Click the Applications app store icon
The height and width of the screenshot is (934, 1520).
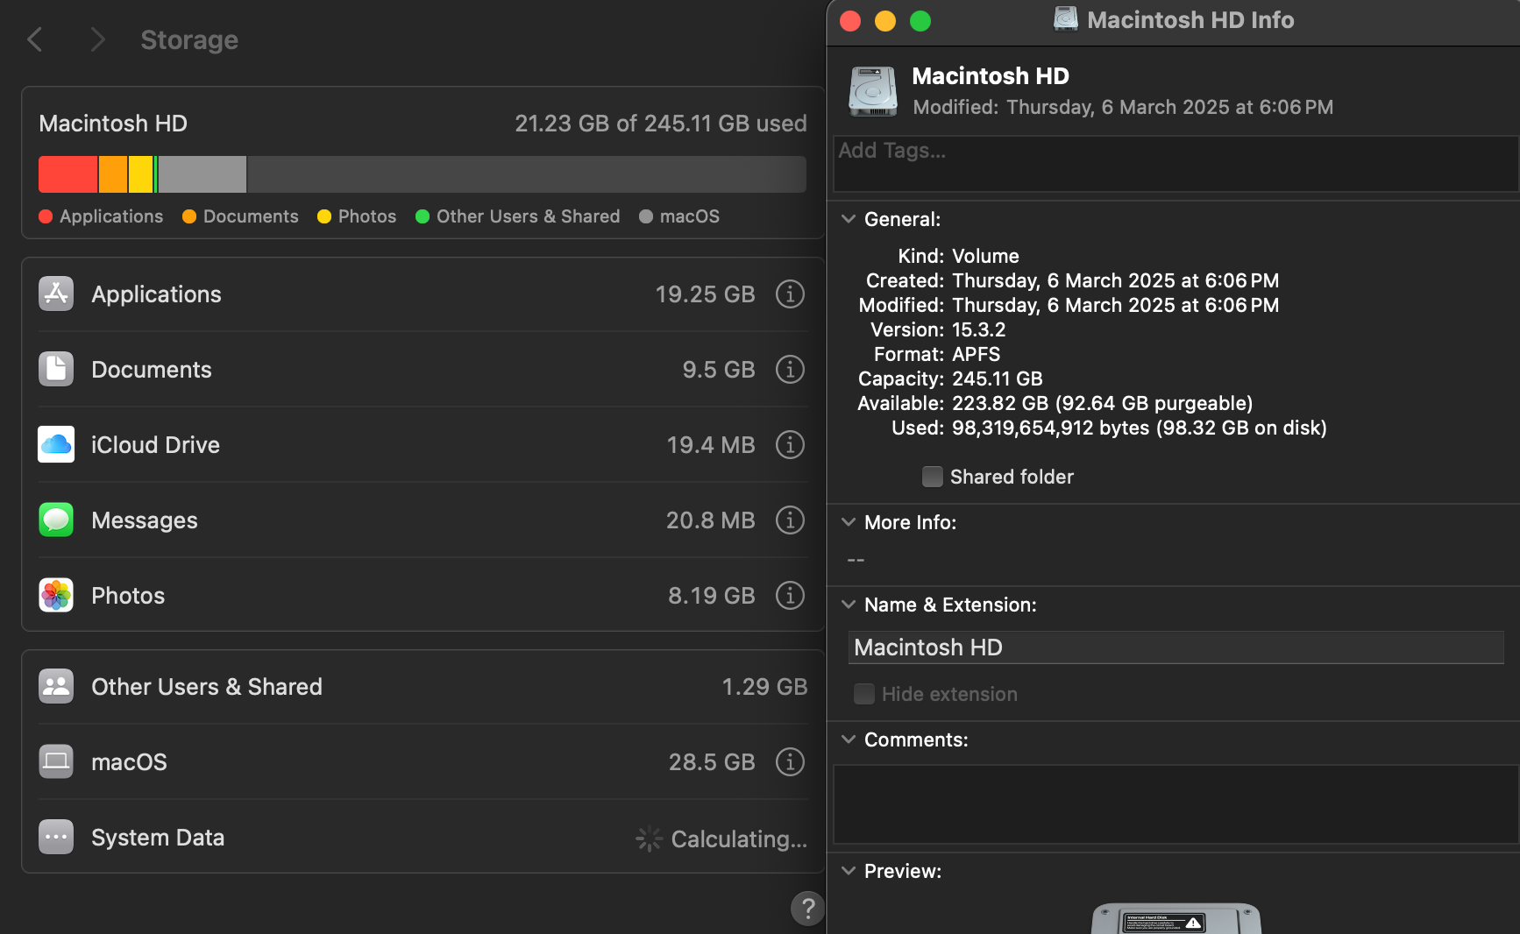tap(56, 294)
